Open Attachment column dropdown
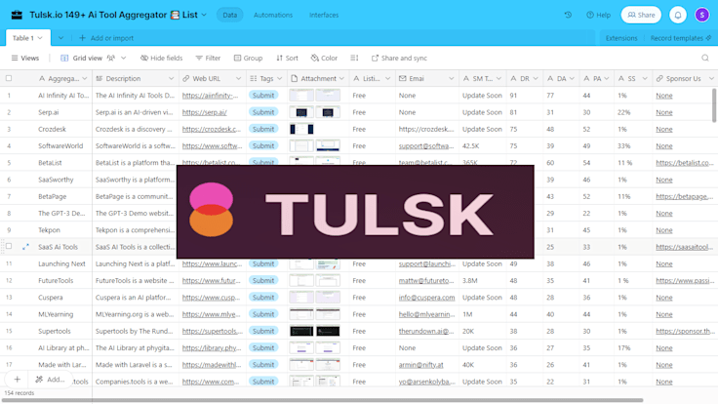This screenshot has height=404, width=718. coord(341,79)
